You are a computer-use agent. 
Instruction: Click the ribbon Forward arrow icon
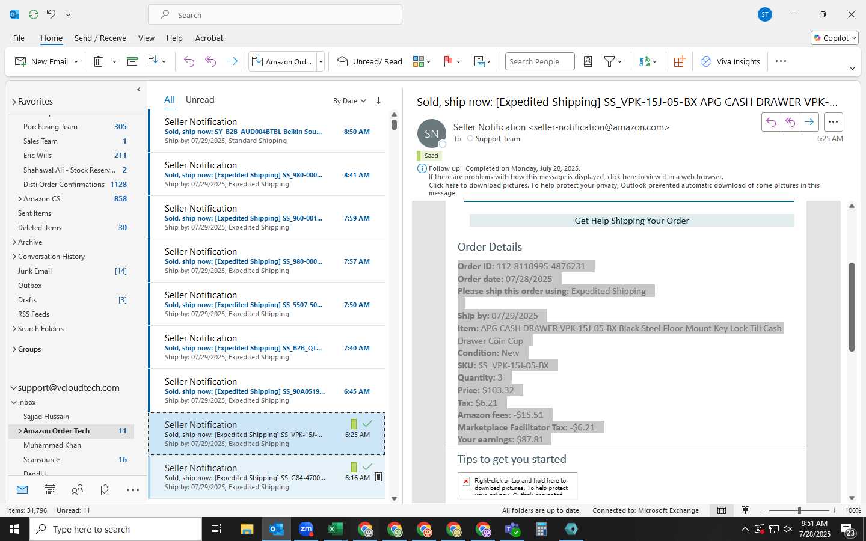232,61
